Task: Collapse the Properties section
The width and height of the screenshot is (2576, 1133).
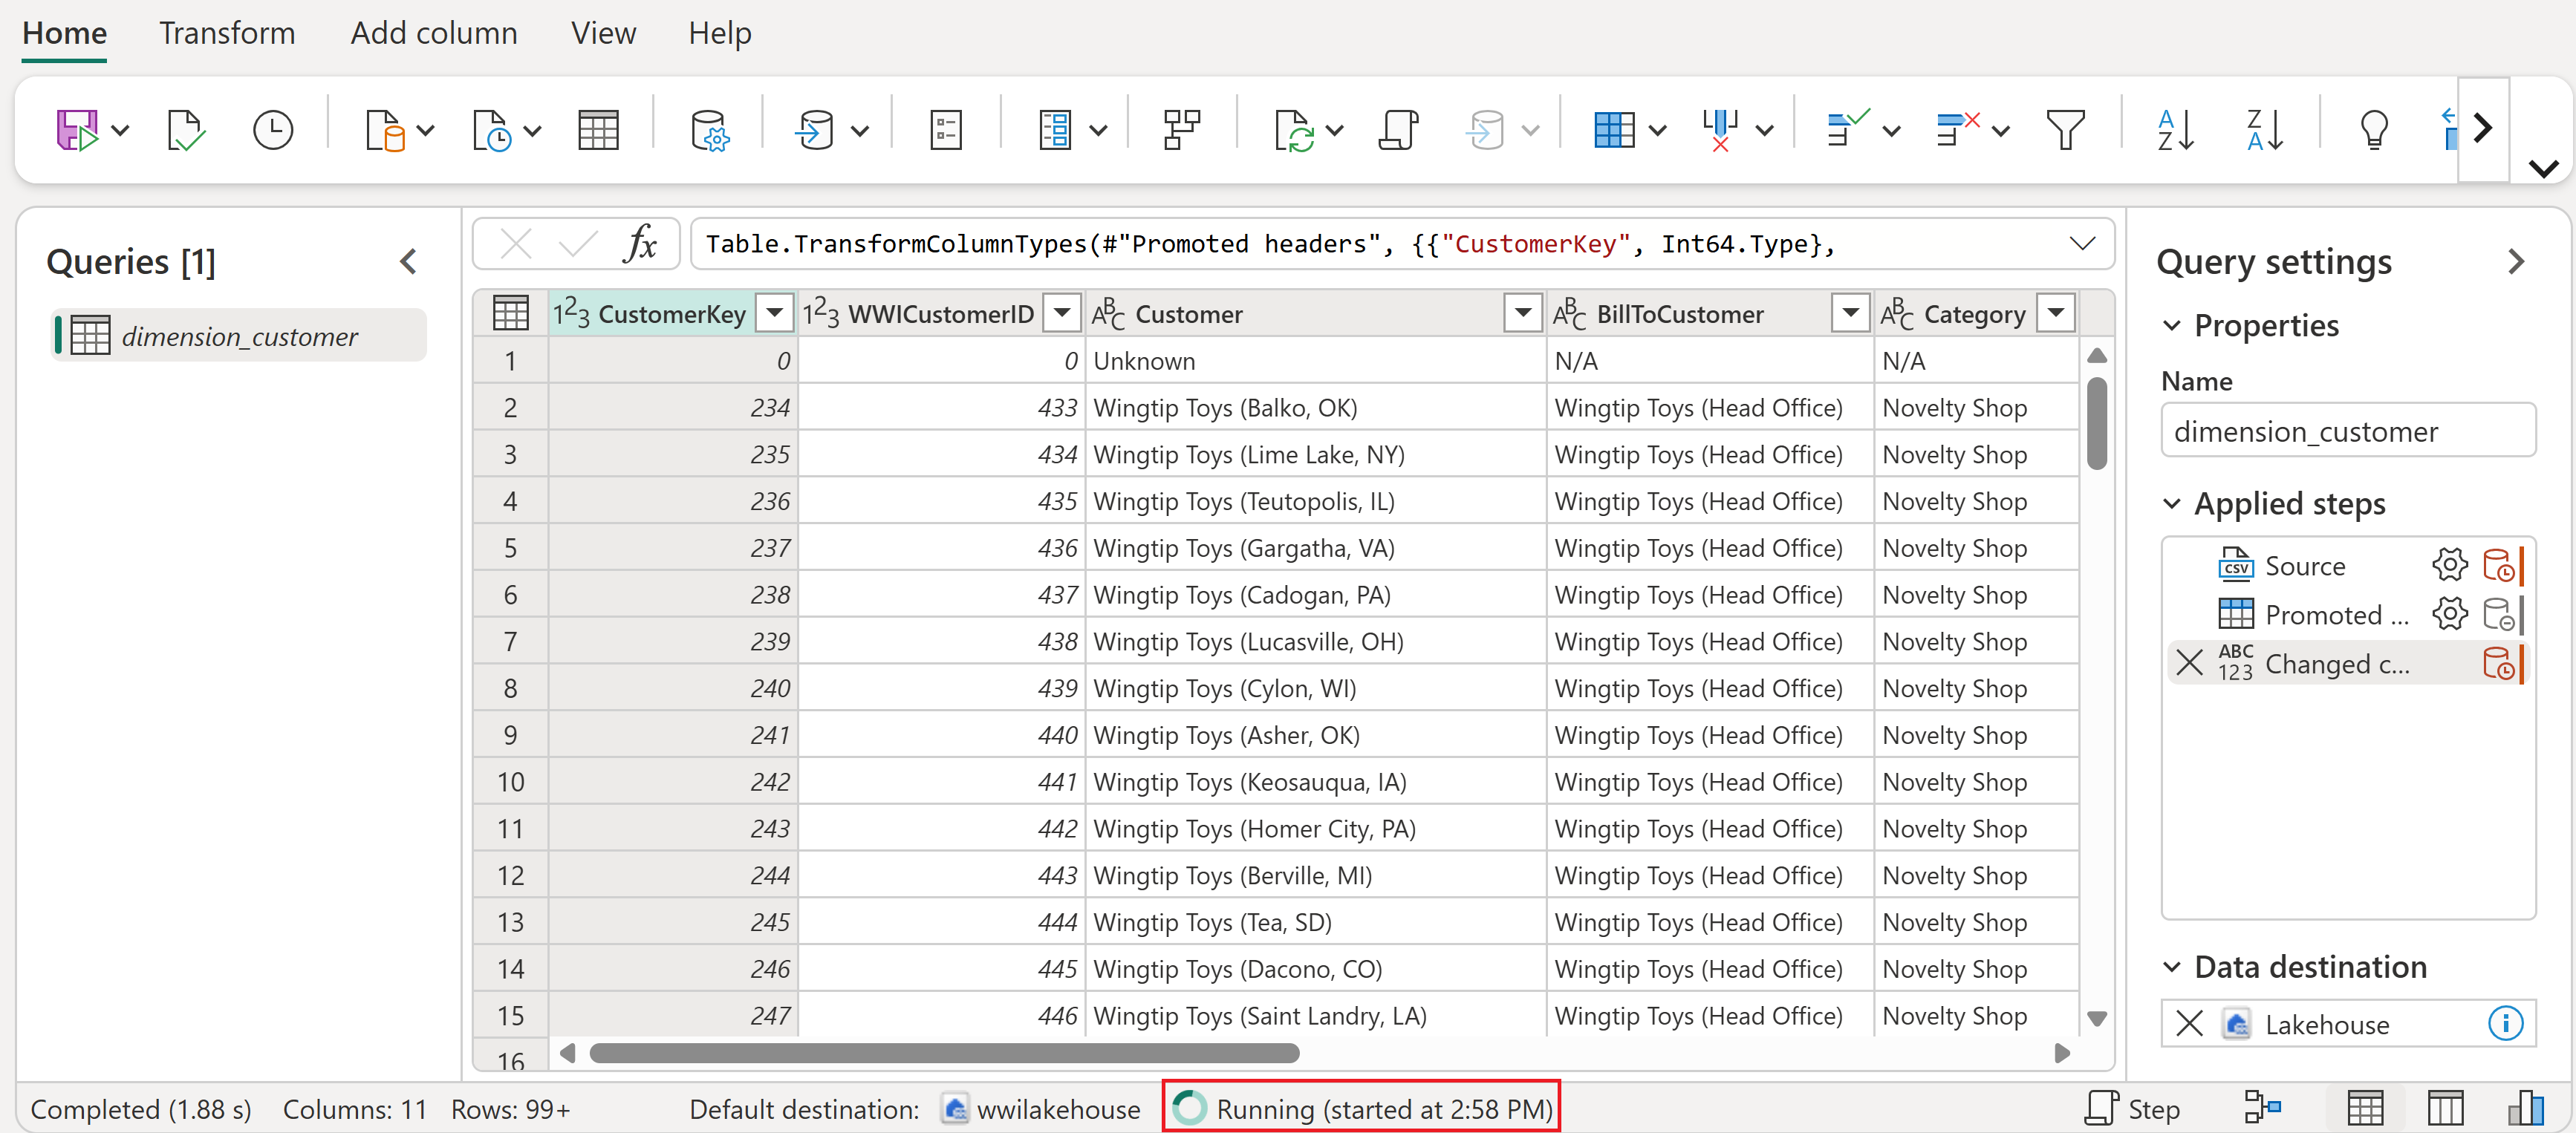Action: [2171, 325]
